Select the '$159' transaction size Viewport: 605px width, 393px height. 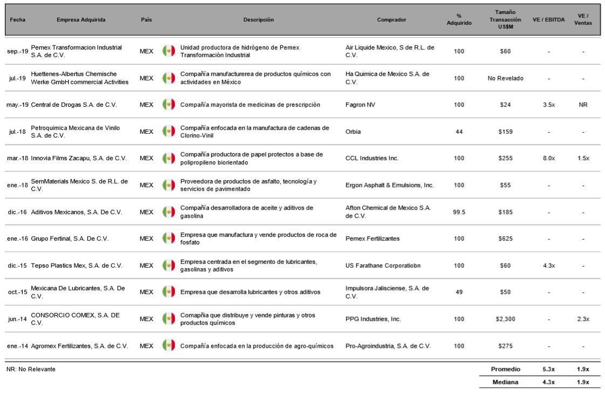506,132
